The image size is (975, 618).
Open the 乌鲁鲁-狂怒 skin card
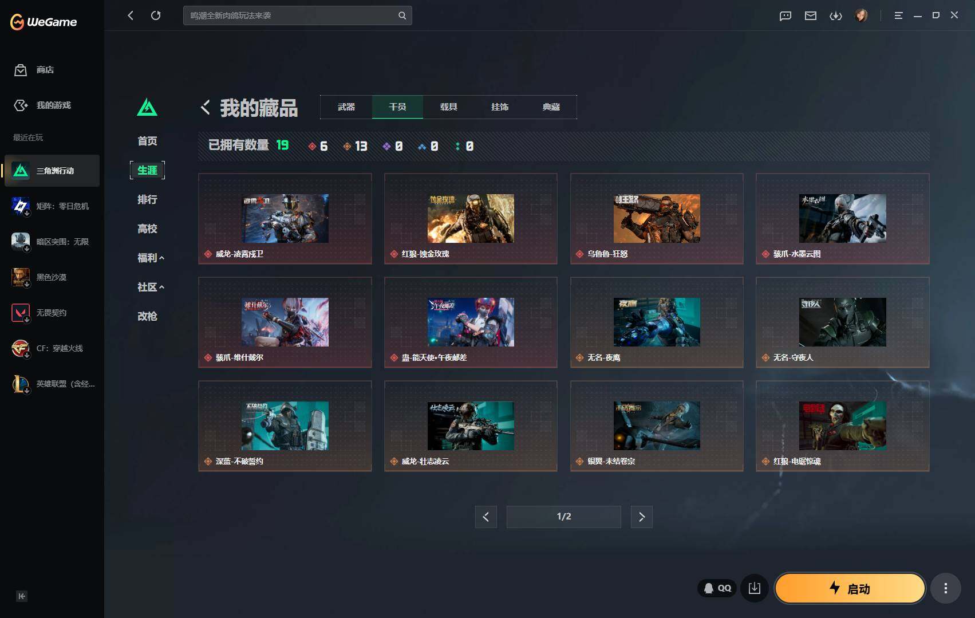[657, 219]
